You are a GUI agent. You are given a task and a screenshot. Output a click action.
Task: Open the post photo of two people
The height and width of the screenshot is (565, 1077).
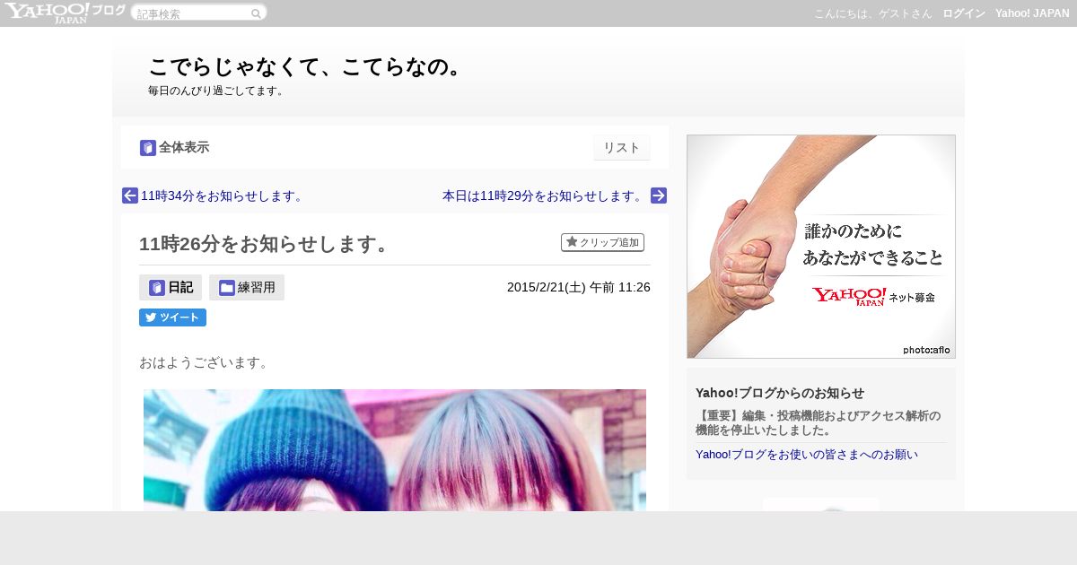395,450
